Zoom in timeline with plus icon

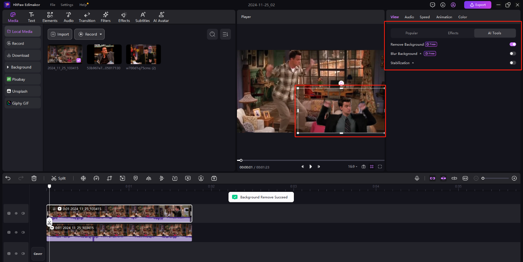pos(514,178)
